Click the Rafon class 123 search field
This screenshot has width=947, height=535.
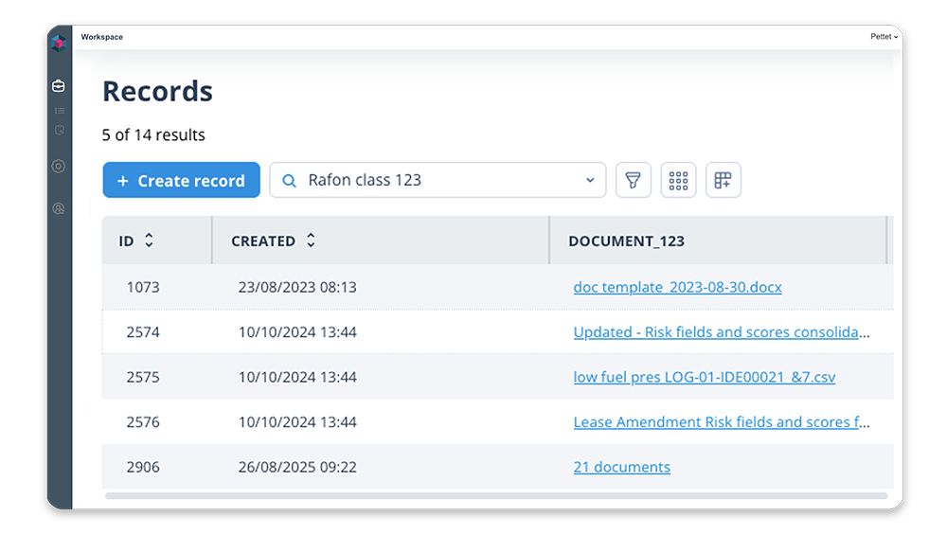click(438, 180)
